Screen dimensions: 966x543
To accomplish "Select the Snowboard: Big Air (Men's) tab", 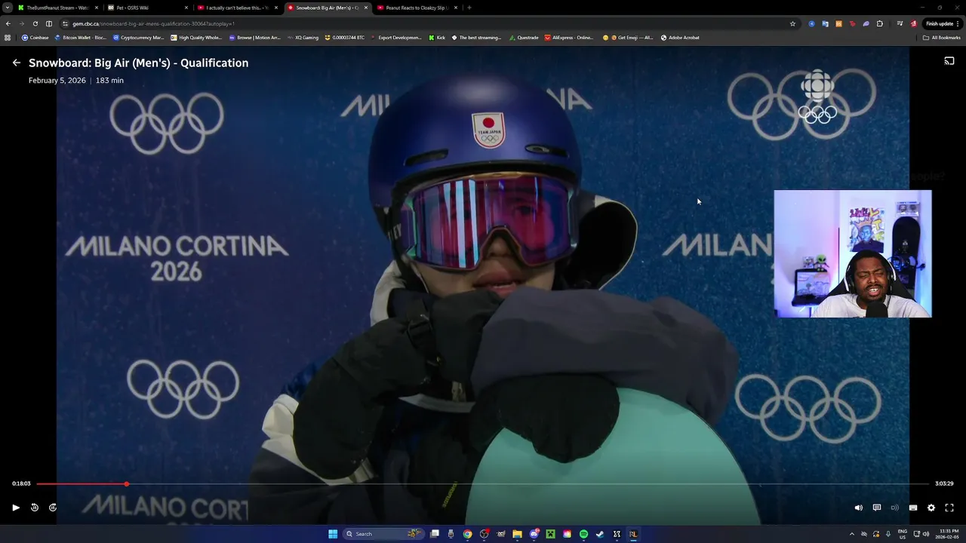I will tap(328, 8).
